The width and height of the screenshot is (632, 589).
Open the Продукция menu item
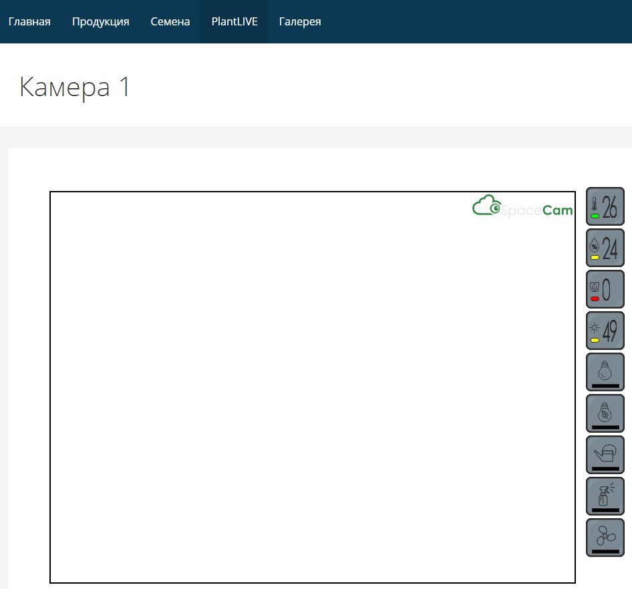(x=100, y=21)
